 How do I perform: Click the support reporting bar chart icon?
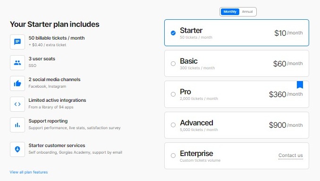[17, 125]
